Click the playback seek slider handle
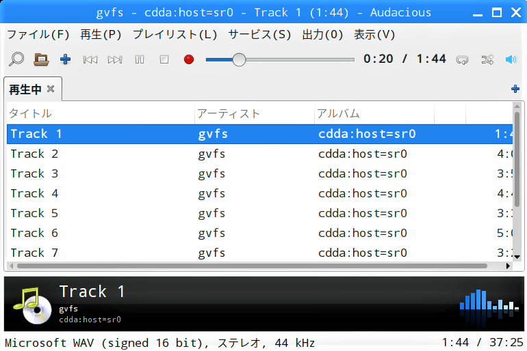Image resolution: width=527 pixels, height=351 pixels. pos(239,59)
